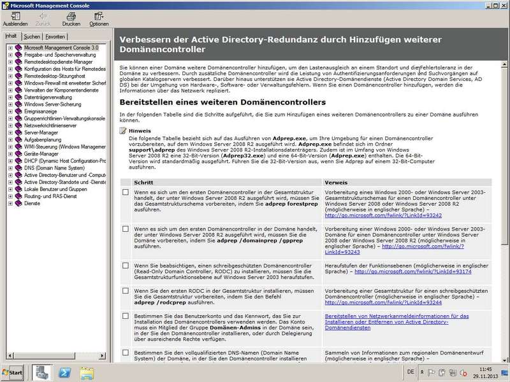Open Windows Explorer folder icon in taskbar
Screen dimensions: 510x382
point(87,373)
